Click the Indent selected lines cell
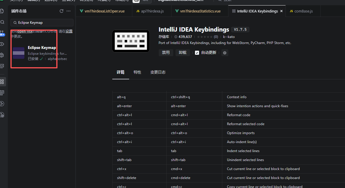 pyautogui.click(x=283, y=151)
